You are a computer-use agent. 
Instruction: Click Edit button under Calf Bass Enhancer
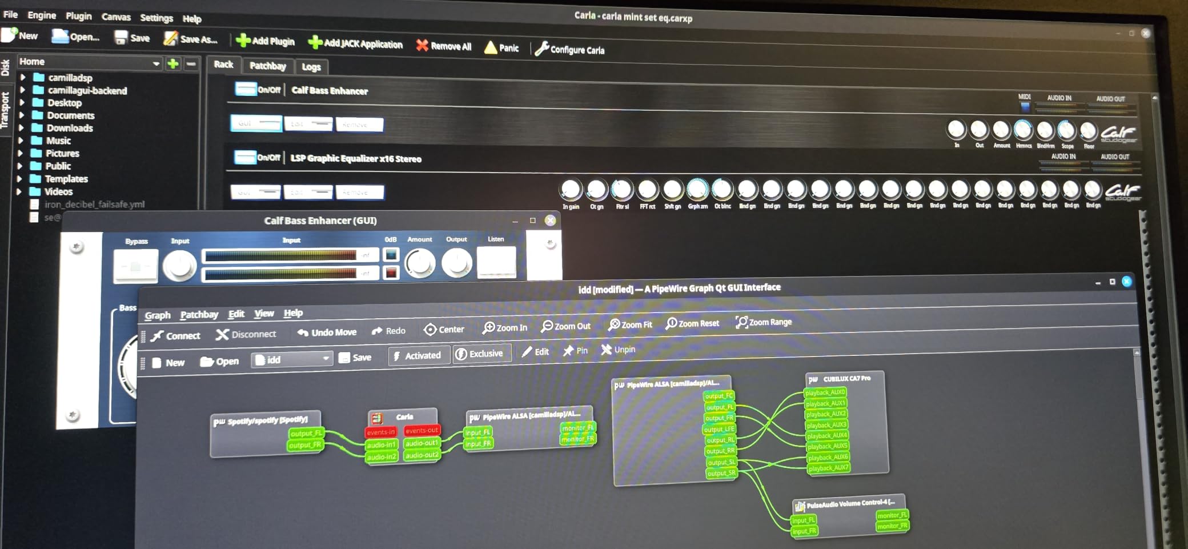click(x=308, y=123)
